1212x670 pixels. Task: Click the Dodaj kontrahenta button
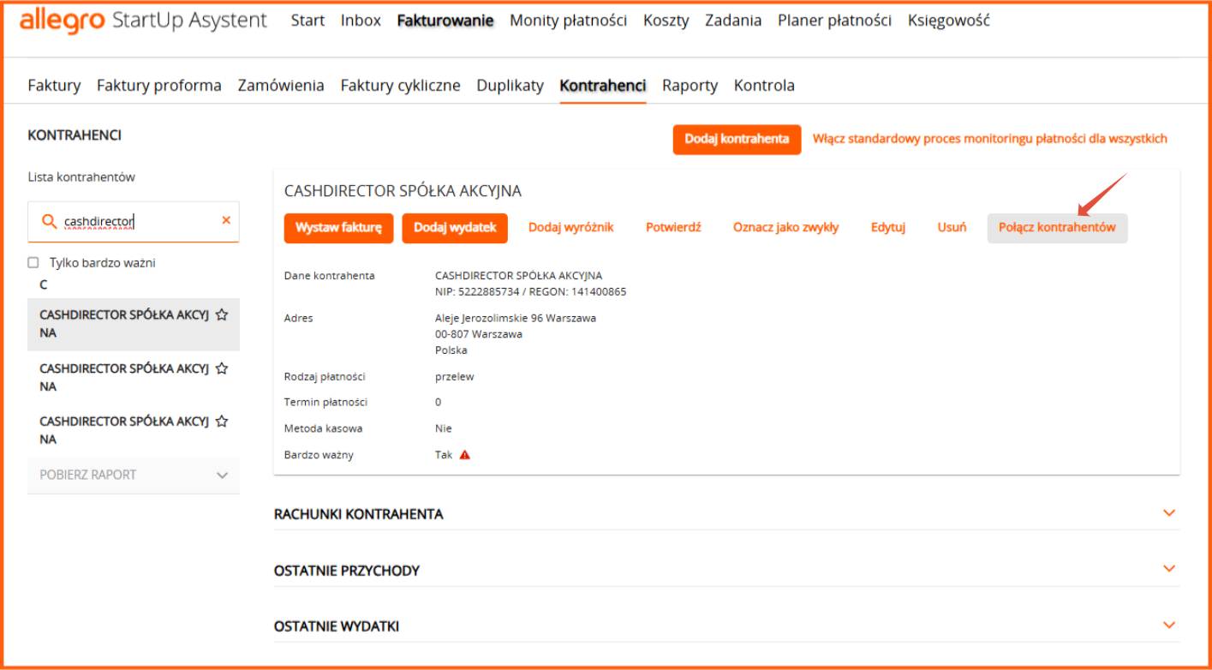click(x=737, y=139)
